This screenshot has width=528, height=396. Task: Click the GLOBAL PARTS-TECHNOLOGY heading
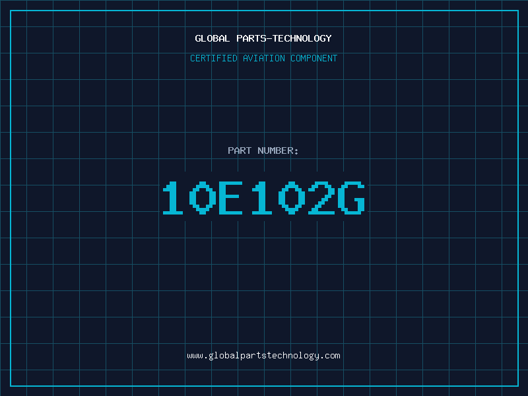pyautogui.click(x=263, y=38)
